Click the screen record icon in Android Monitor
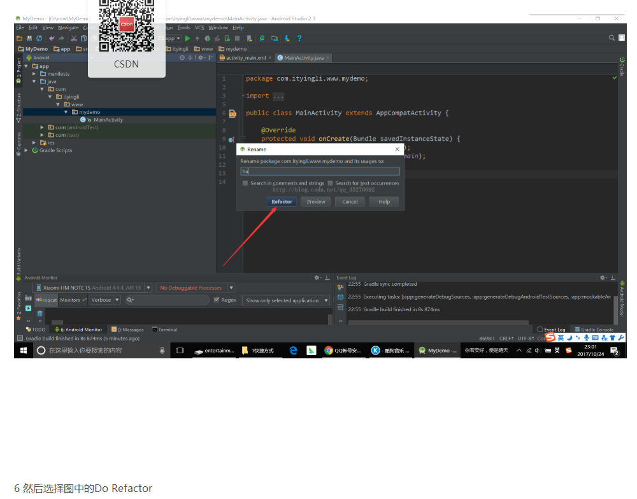The height and width of the screenshot is (499, 637). [x=28, y=308]
